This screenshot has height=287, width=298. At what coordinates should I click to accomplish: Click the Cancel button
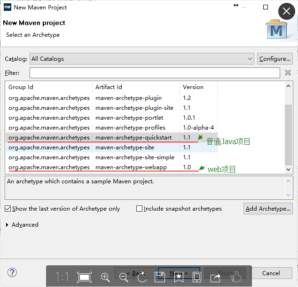coord(271,273)
